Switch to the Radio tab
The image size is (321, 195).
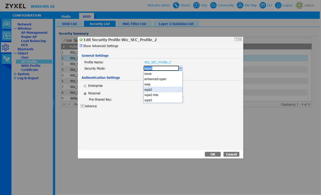(x=66, y=16)
